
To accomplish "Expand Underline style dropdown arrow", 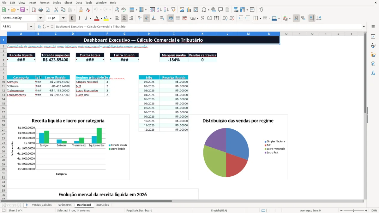I will [x=90, y=18].
